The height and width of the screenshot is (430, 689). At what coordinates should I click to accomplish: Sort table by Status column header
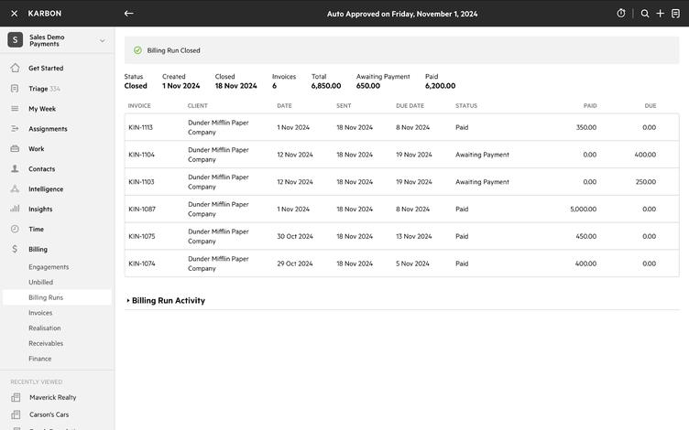pyautogui.click(x=465, y=106)
